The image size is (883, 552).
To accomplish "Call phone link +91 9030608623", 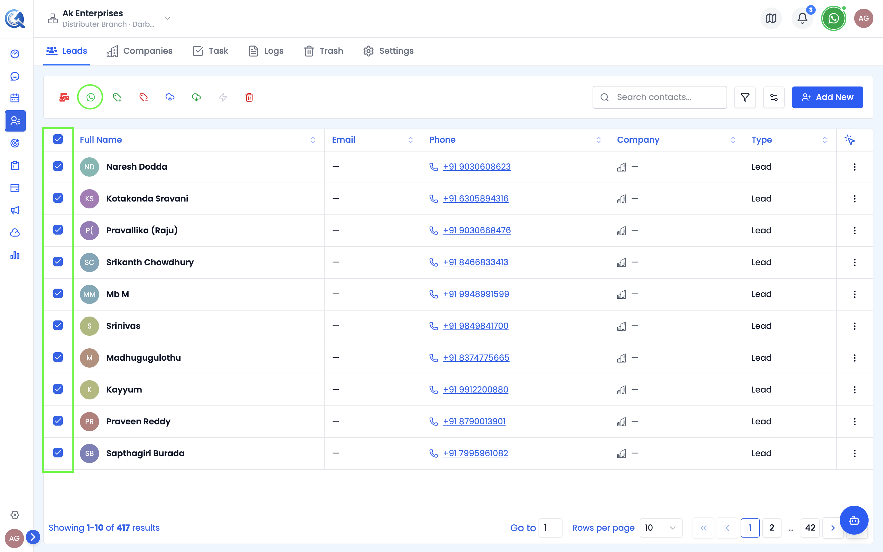I will pos(476,167).
